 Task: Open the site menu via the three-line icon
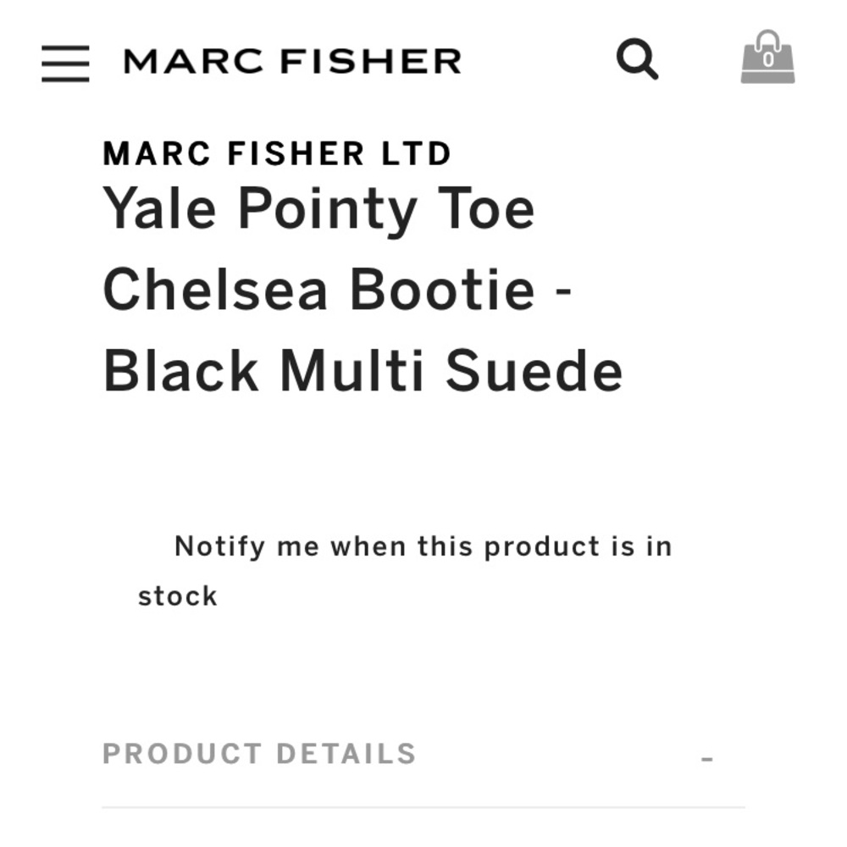[65, 63]
